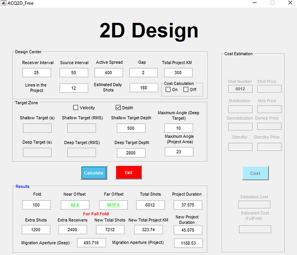The image size is (297, 255).
Task: Close the ACQ2D_Free window
Action: [290, 2]
